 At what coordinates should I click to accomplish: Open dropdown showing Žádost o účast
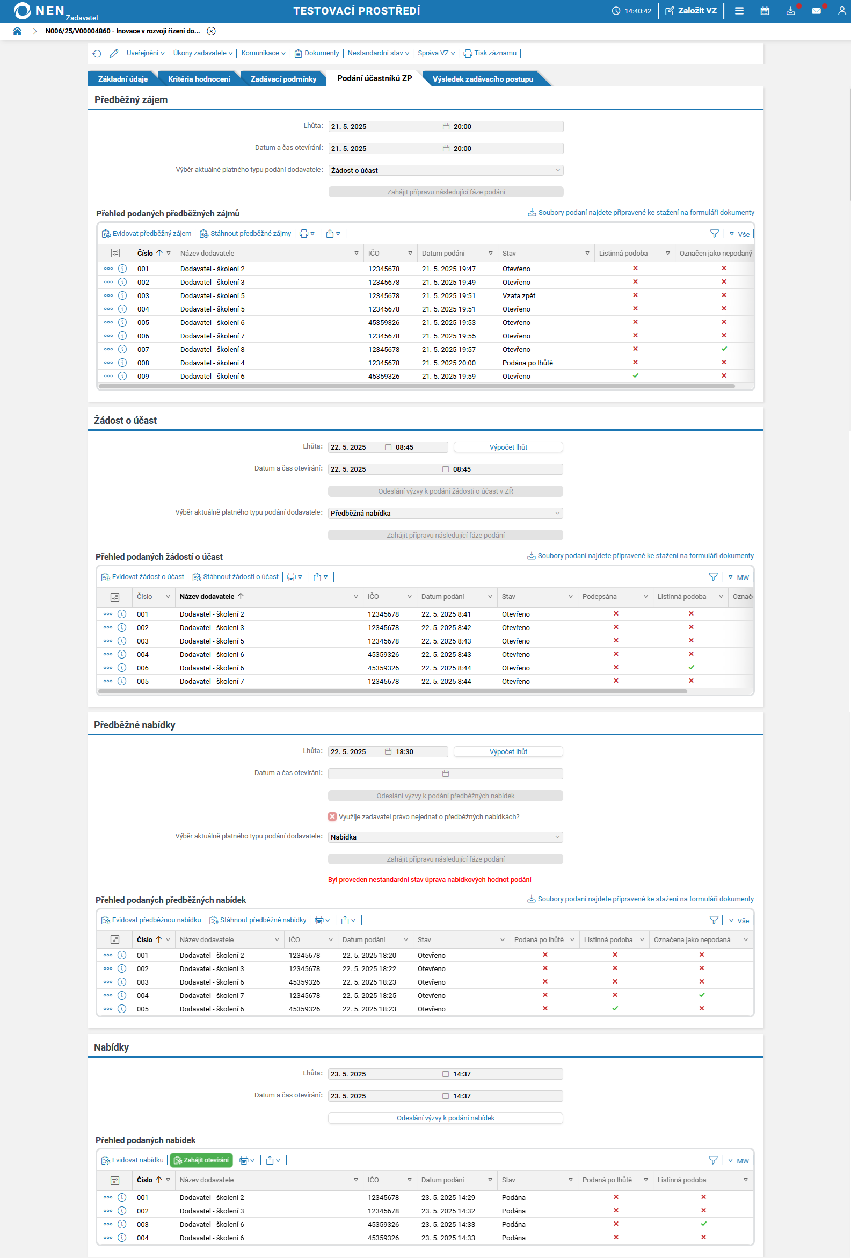tap(446, 170)
